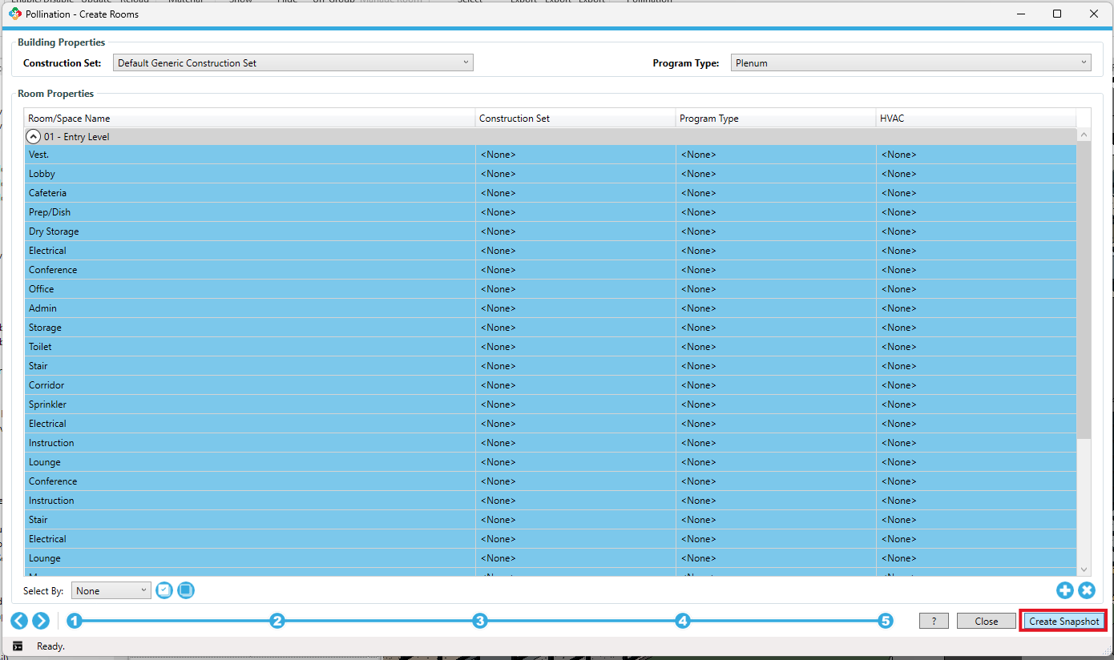The width and height of the screenshot is (1114, 660).
Task: Jump to step 5 circle marker
Action: click(x=885, y=621)
